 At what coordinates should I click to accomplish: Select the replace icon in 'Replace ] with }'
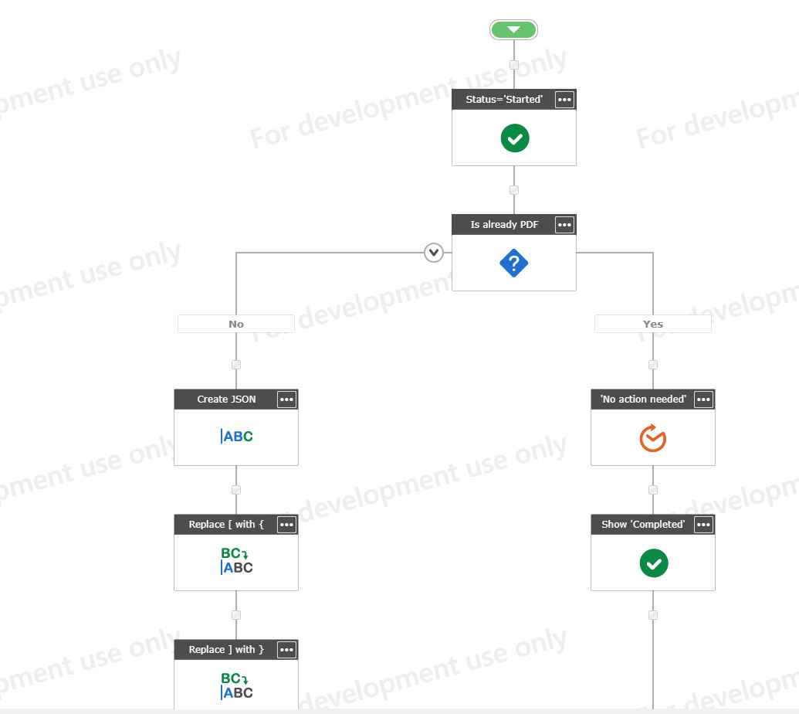coord(236,685)
